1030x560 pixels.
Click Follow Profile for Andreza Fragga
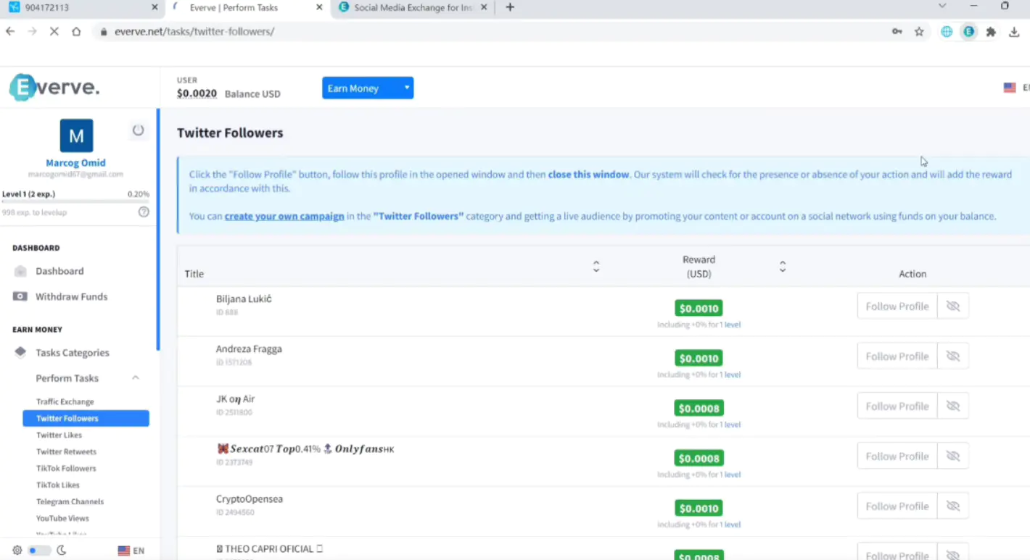(897, 356)
